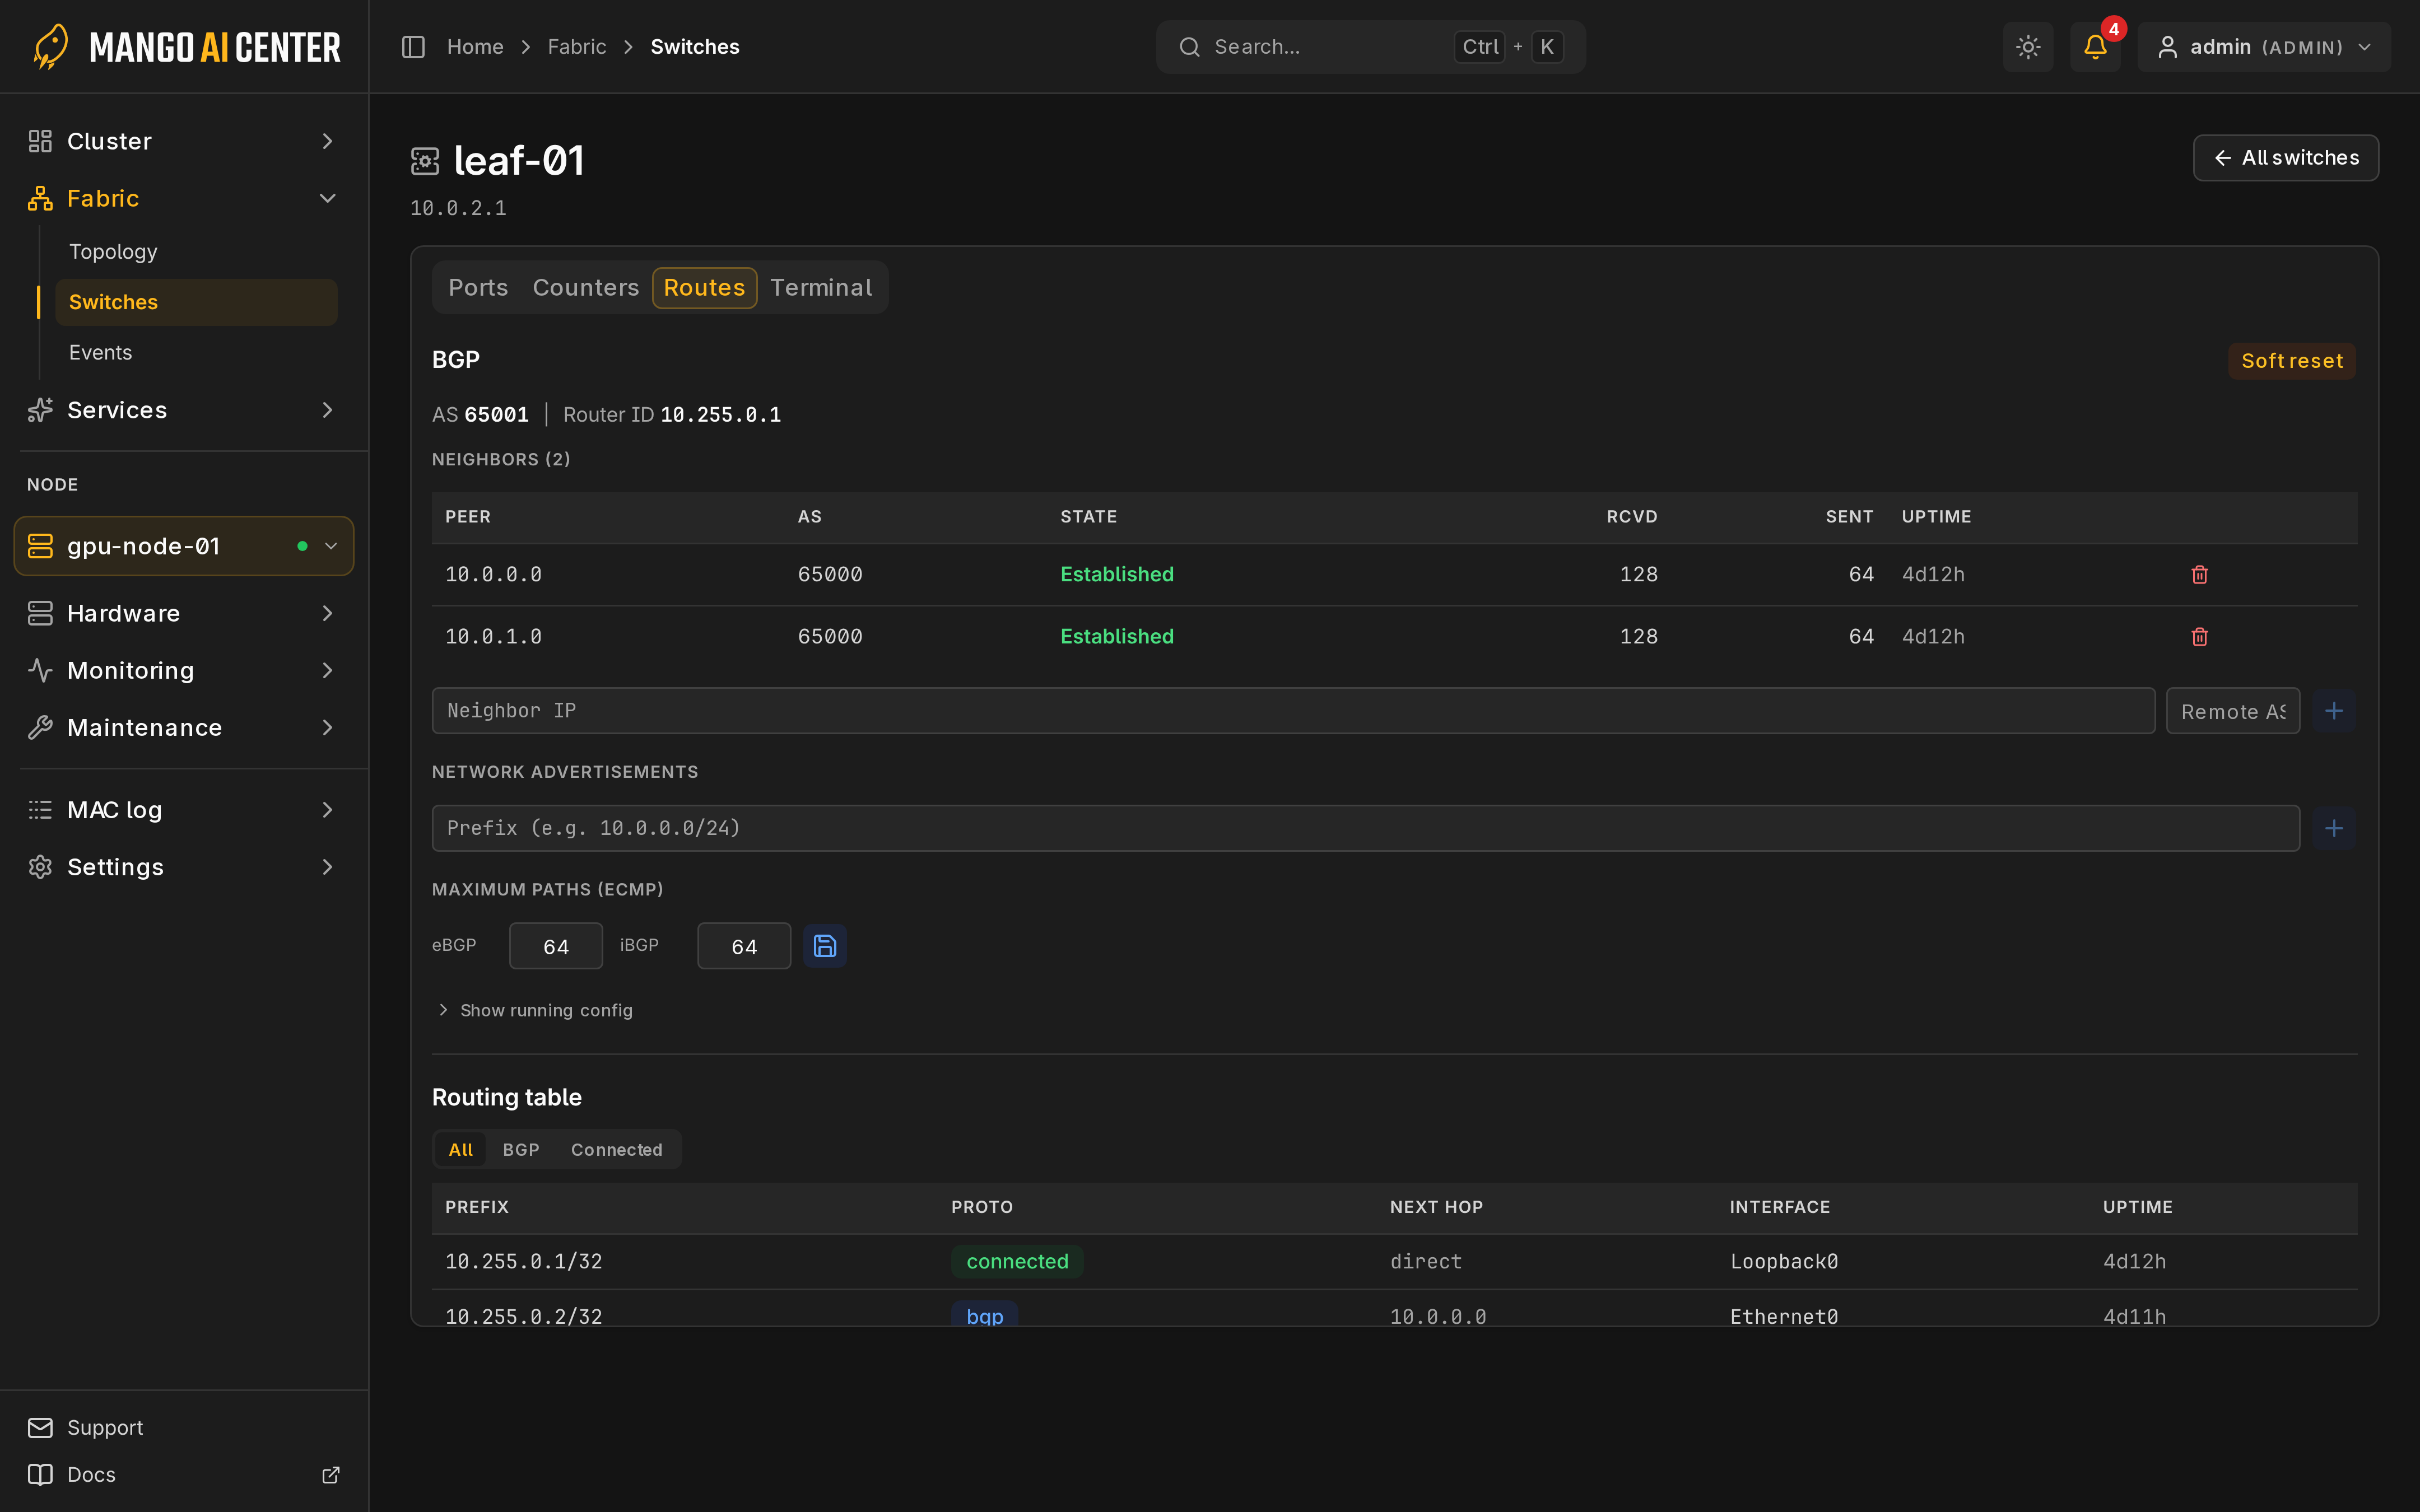Delete BGP neighbor 10.0.1.0
Viewport: 2420px width, 1512px height.
pyautogui.click(x=2199, y=636)
